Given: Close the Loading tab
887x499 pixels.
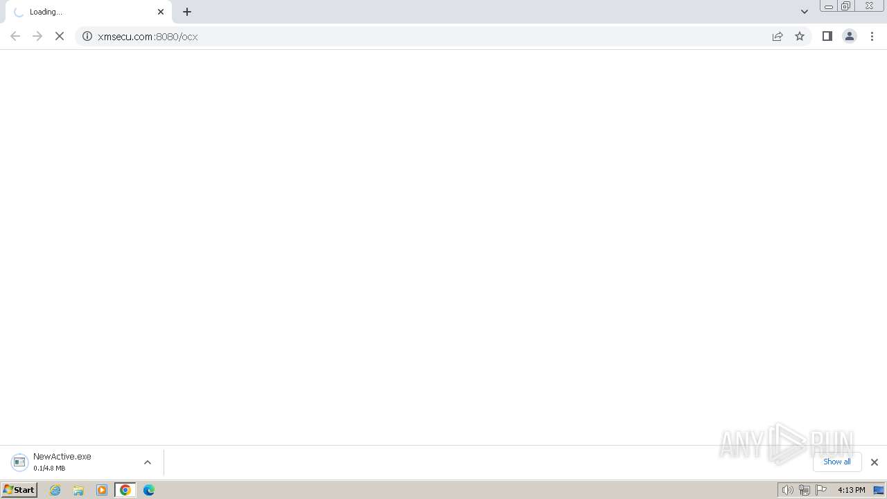Looking at the screenshot, I should 161,12.
